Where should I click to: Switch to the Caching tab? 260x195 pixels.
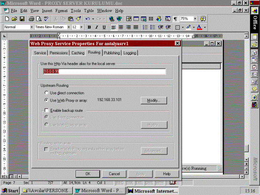tap(78, 53)
